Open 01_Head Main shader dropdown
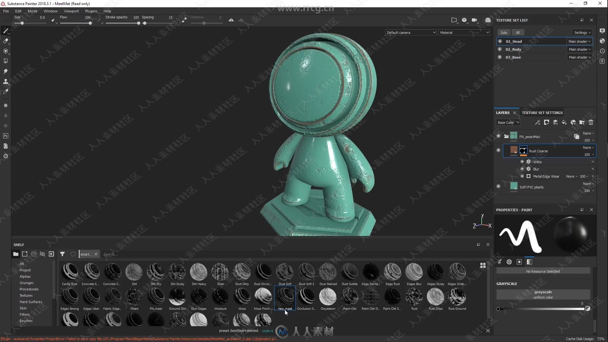This screenshot has height=342, width=608. tap(579, 41)
